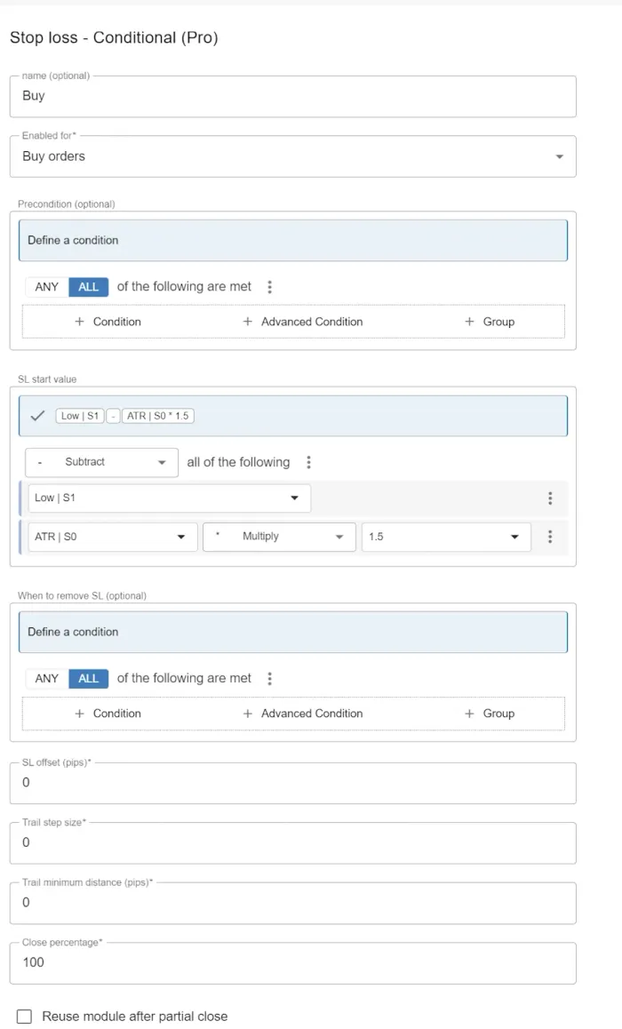Open the Multiply operator dropdown
Image resolution: width=622 pixels, height=1029 pixels.
coord(278,537)
